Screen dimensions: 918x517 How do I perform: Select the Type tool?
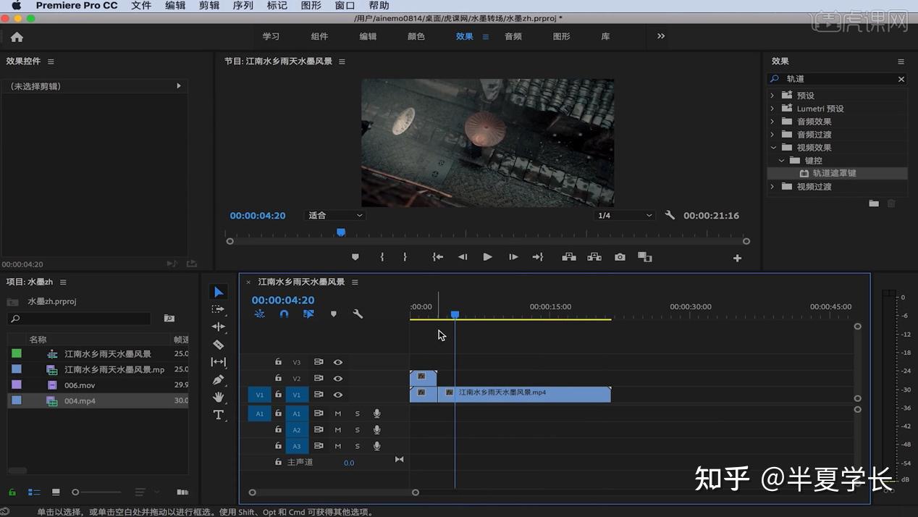tap(218, 415)
